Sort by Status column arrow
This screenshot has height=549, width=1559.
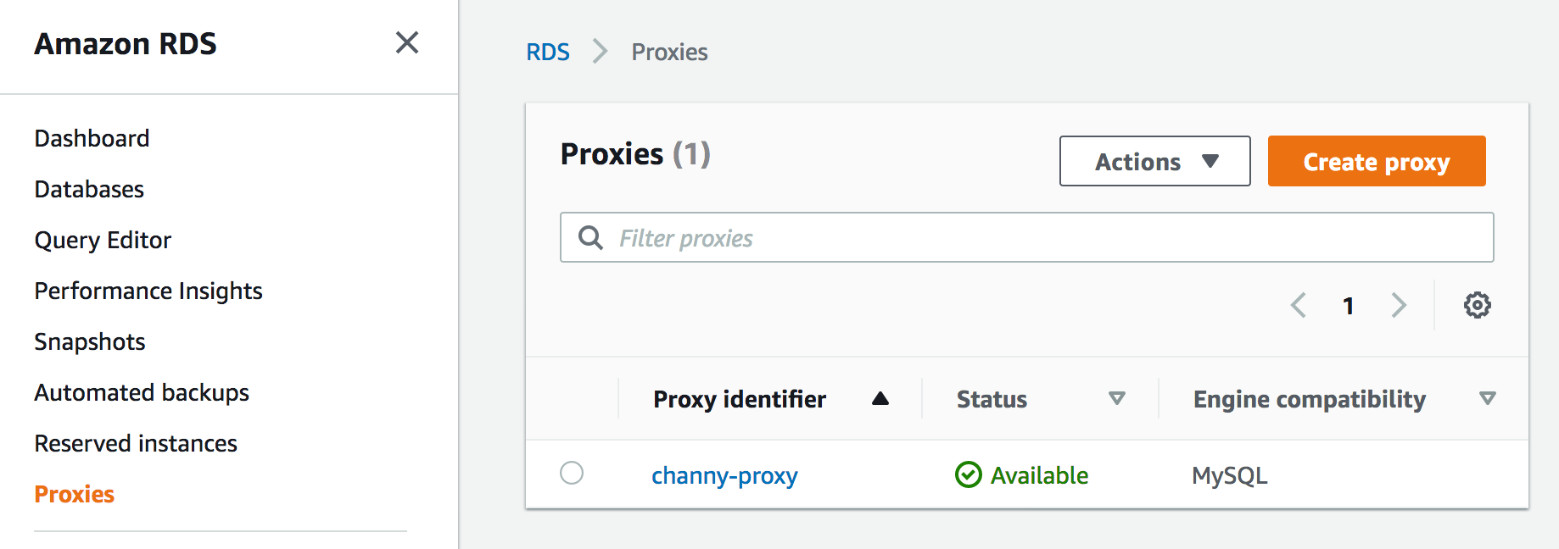pos(1117,398)
